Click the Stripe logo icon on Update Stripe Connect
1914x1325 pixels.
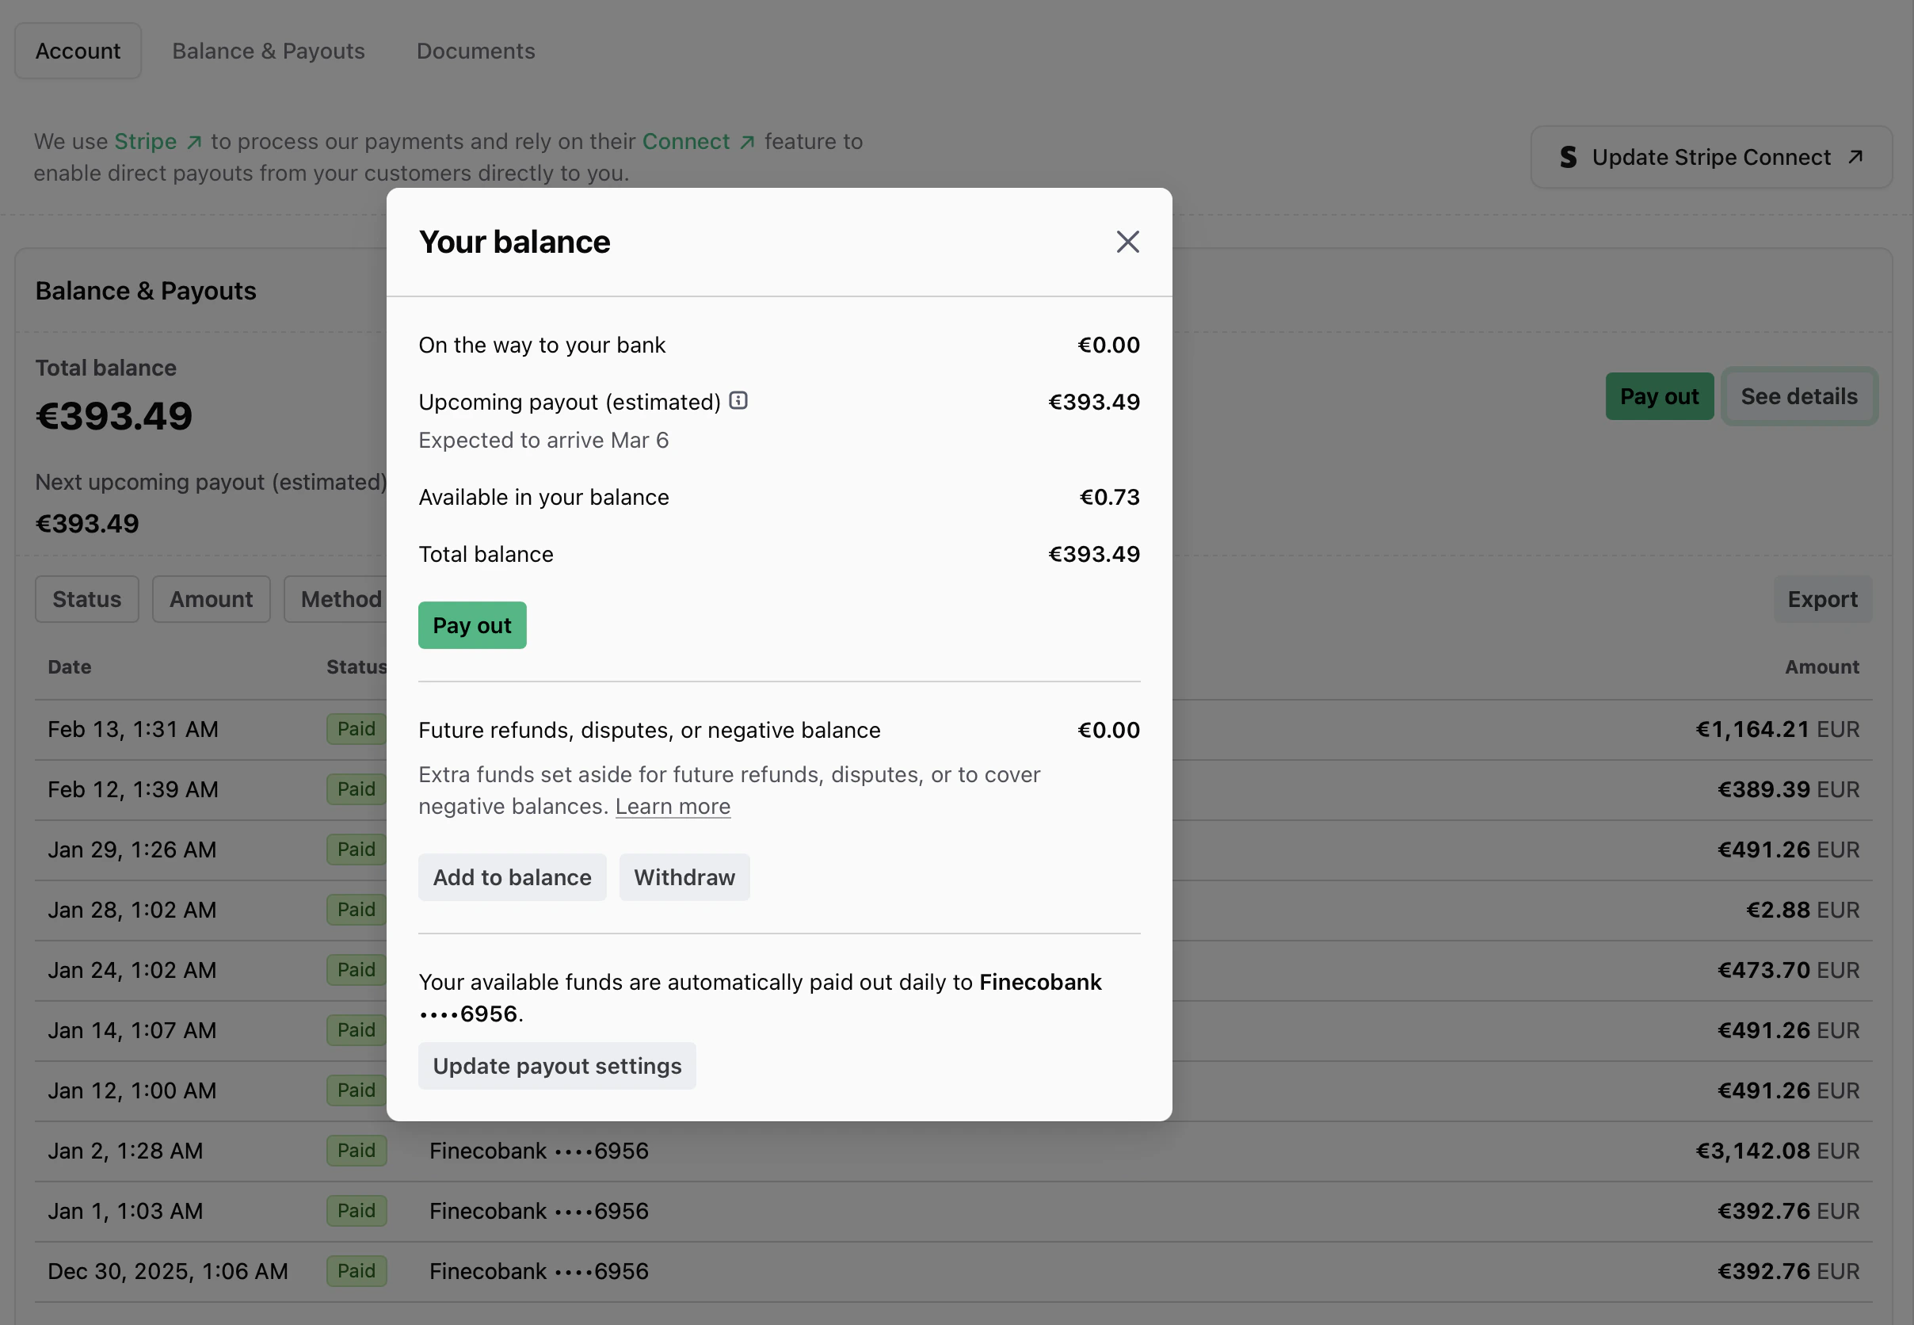coord(1569,157)
